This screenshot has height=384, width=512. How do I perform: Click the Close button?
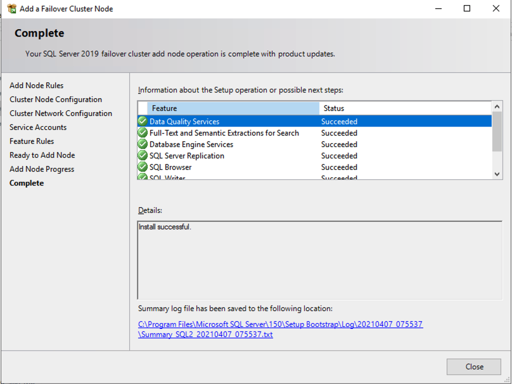pos(474,367)
